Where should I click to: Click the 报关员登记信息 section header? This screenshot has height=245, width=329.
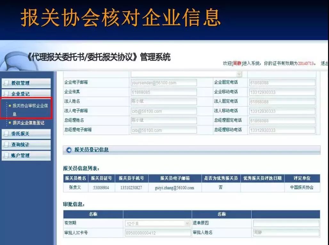192,150
